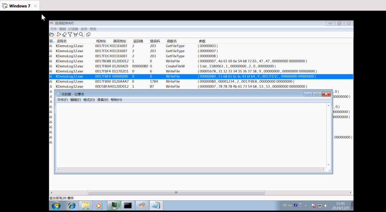Click the Notepad title bar icon
The image size is (386, 212).
click(59, 94)
